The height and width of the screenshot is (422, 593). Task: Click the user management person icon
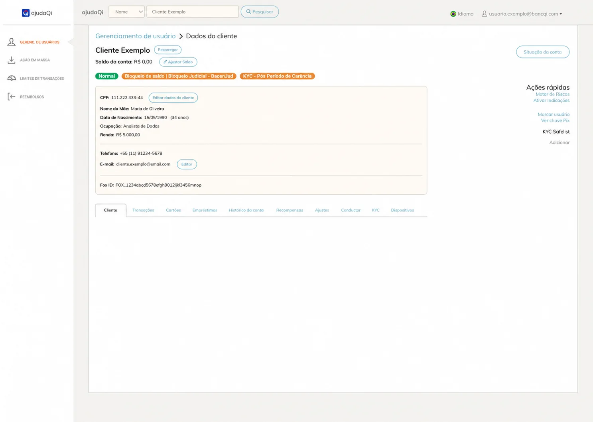[12, 42]
